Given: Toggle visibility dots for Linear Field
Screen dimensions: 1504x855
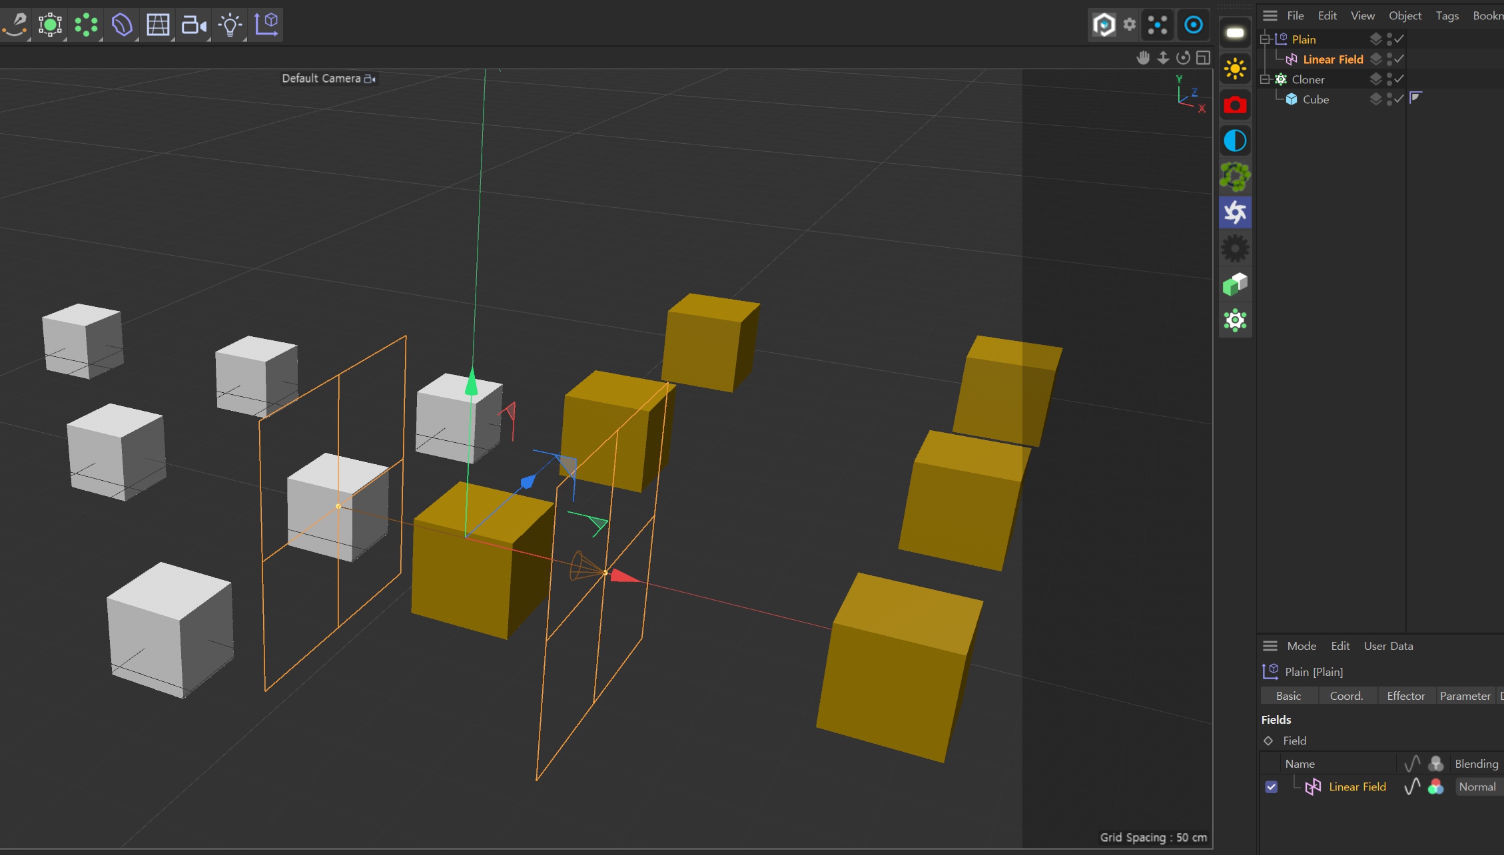Looking at the screenshot, I should (x=1389, y=59).
